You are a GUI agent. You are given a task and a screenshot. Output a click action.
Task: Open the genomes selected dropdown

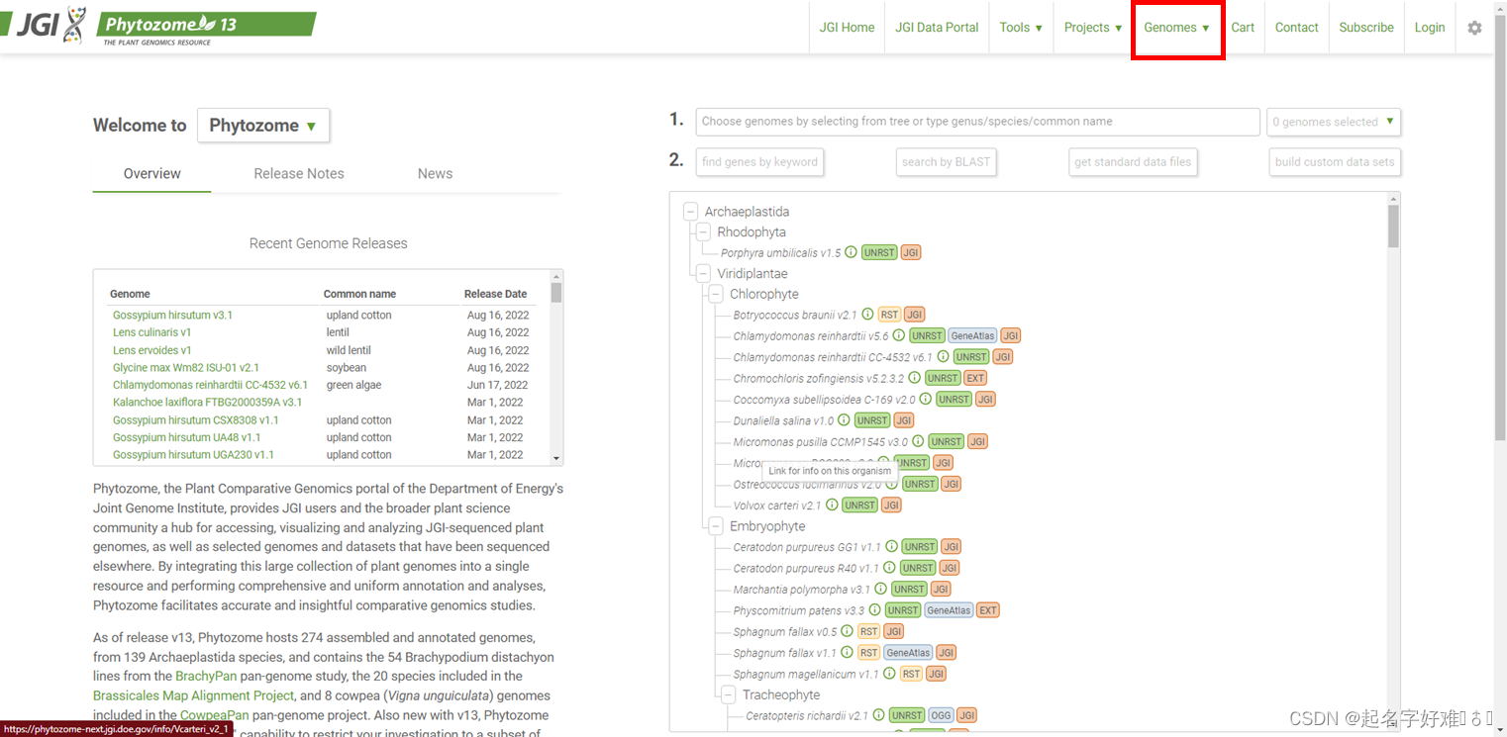tap(1334, 122)
